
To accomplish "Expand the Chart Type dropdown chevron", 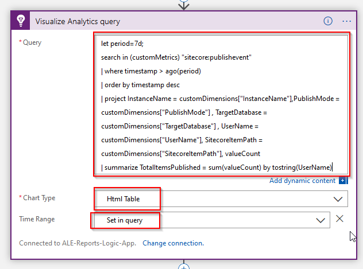I will [338, 198].
